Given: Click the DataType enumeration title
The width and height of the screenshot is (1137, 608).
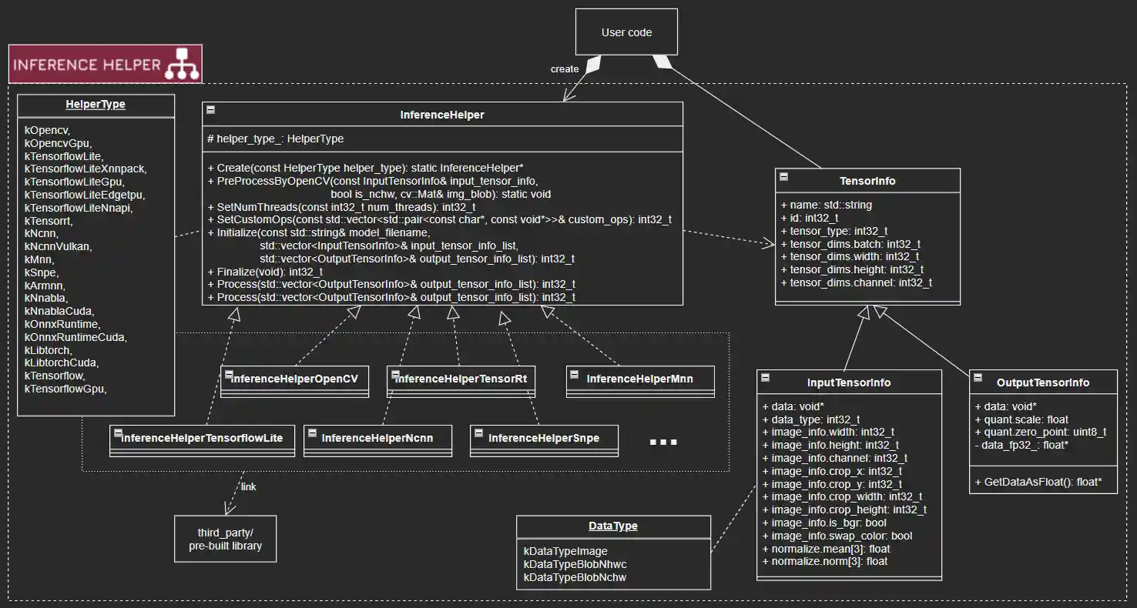Looking at the screenshot, I should coord(614,526).
